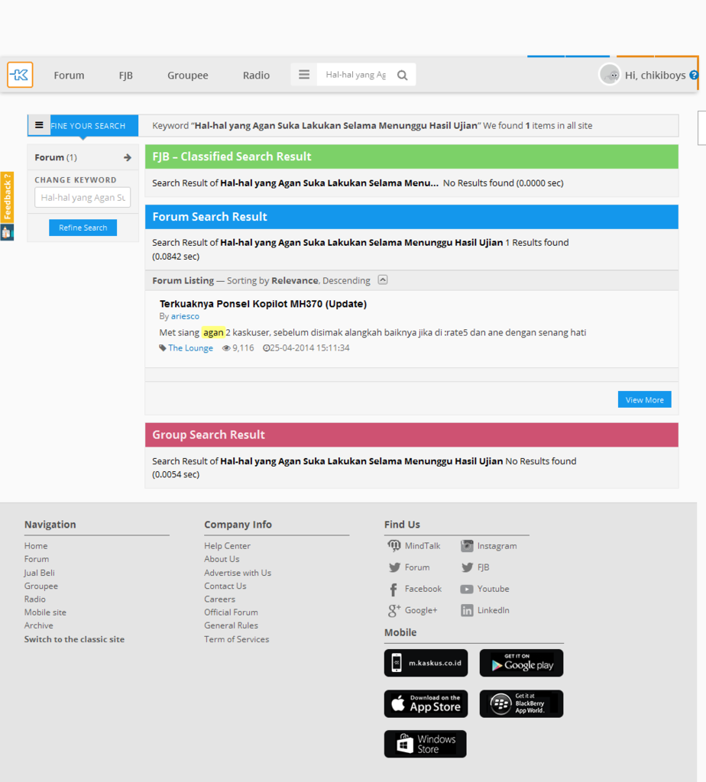The height and width of the screenshot is (782, 706).
Task: Open the Instagram camera icon
Action: (467, 545)
